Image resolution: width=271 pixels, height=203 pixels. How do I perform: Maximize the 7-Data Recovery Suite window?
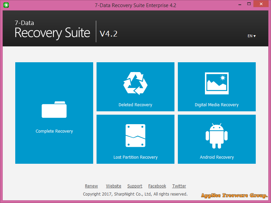point(249,4)
